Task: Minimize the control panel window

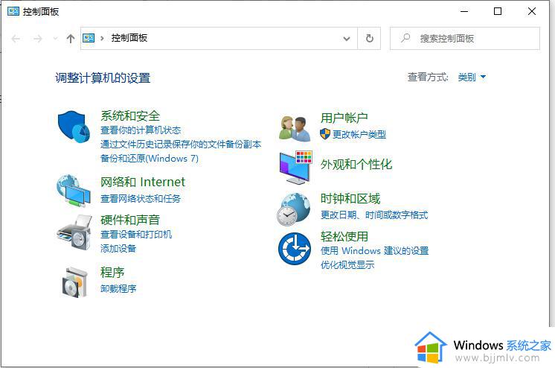Action: (464, 11)
